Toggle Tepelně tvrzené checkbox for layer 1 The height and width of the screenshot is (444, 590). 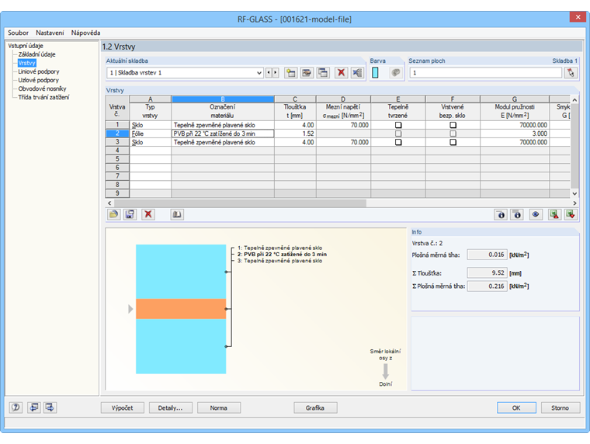pyautogui.click(x=398, y=125)
